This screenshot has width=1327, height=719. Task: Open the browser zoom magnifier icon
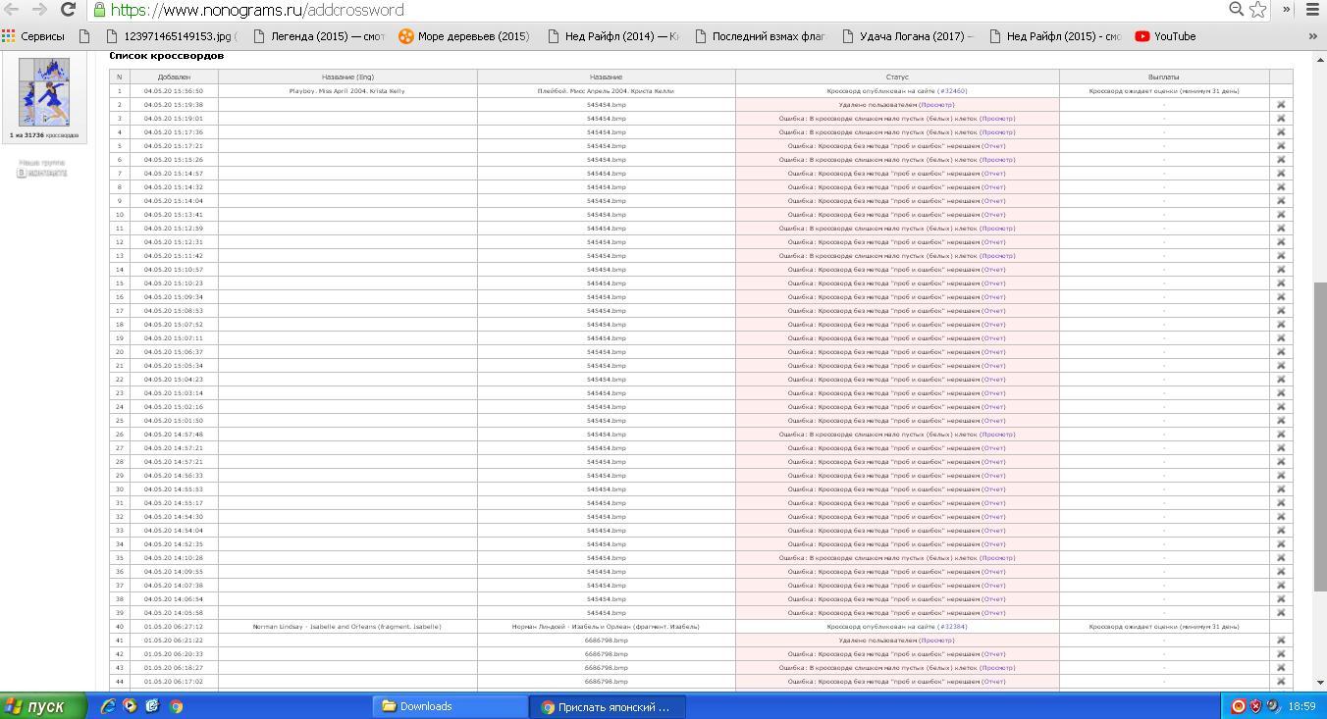[1237, 10]
